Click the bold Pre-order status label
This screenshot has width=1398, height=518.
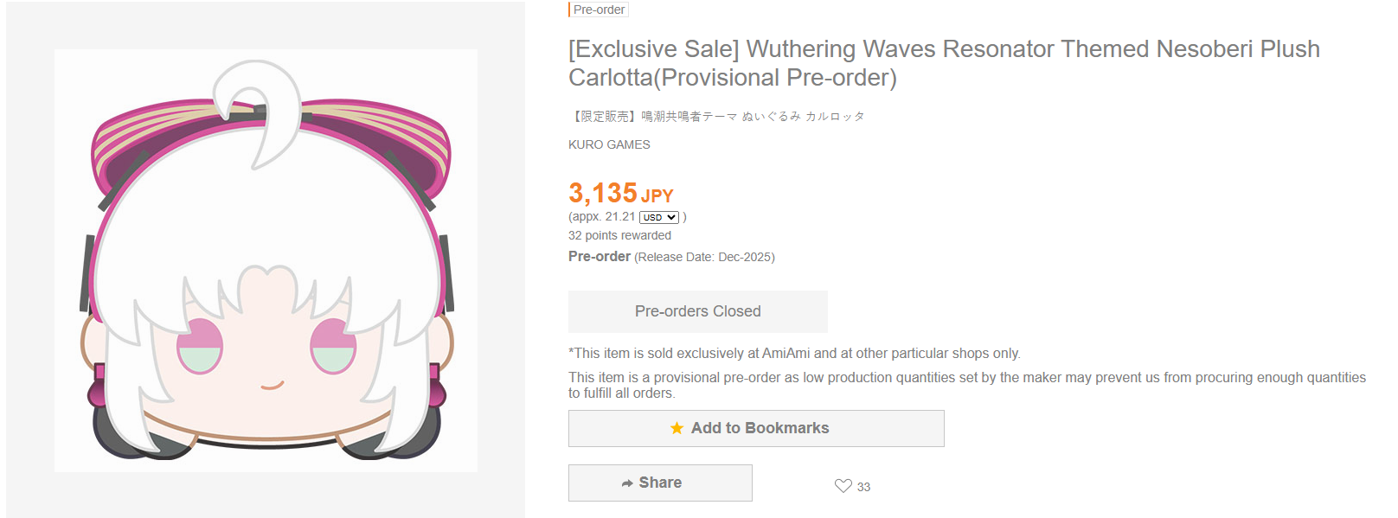point(599,256)
